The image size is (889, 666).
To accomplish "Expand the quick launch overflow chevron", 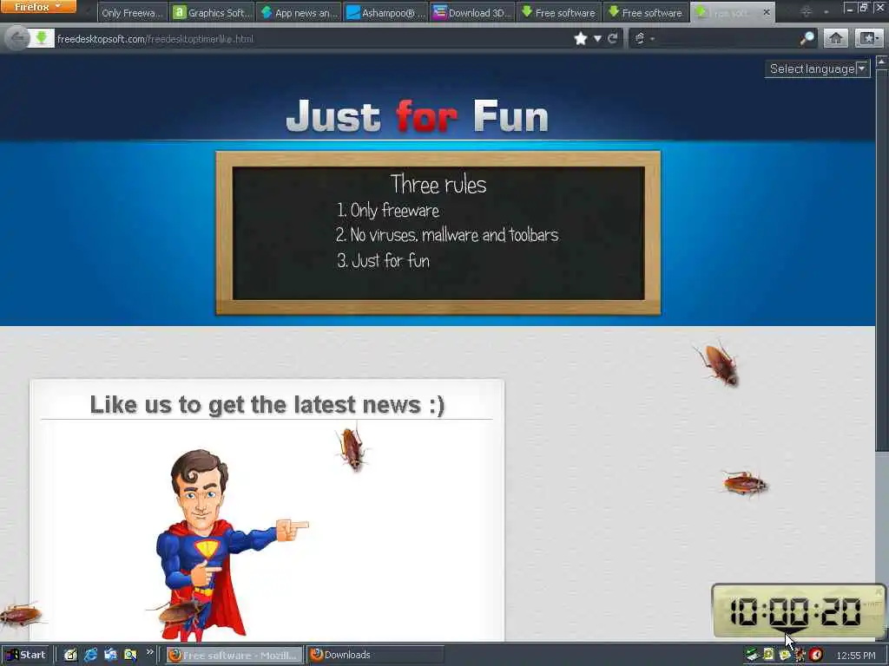I will click(149, 652).
